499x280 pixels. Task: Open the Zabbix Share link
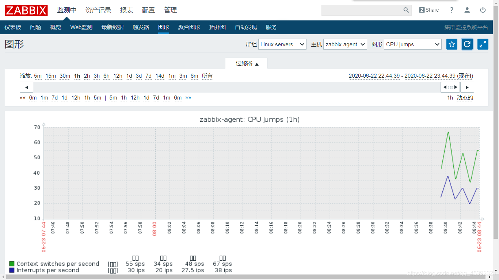click(x=429, y=10)
